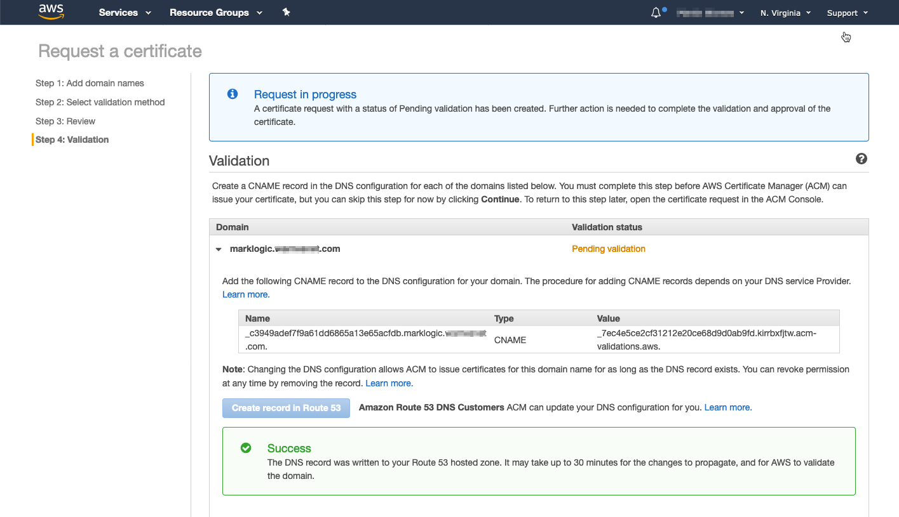Click the Pending validation status text
The width and height of the screenshot is (899, 517).
[x=609, y=249]
